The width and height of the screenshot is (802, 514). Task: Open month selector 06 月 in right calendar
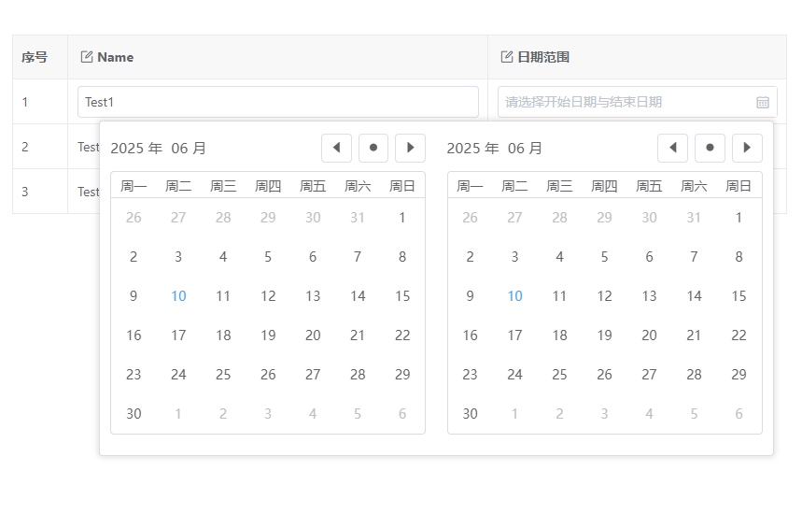[525, 149]
